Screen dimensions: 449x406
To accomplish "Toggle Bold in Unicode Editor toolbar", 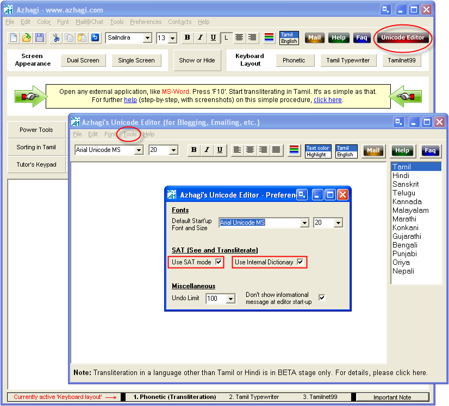I will (x=194, y=150).
